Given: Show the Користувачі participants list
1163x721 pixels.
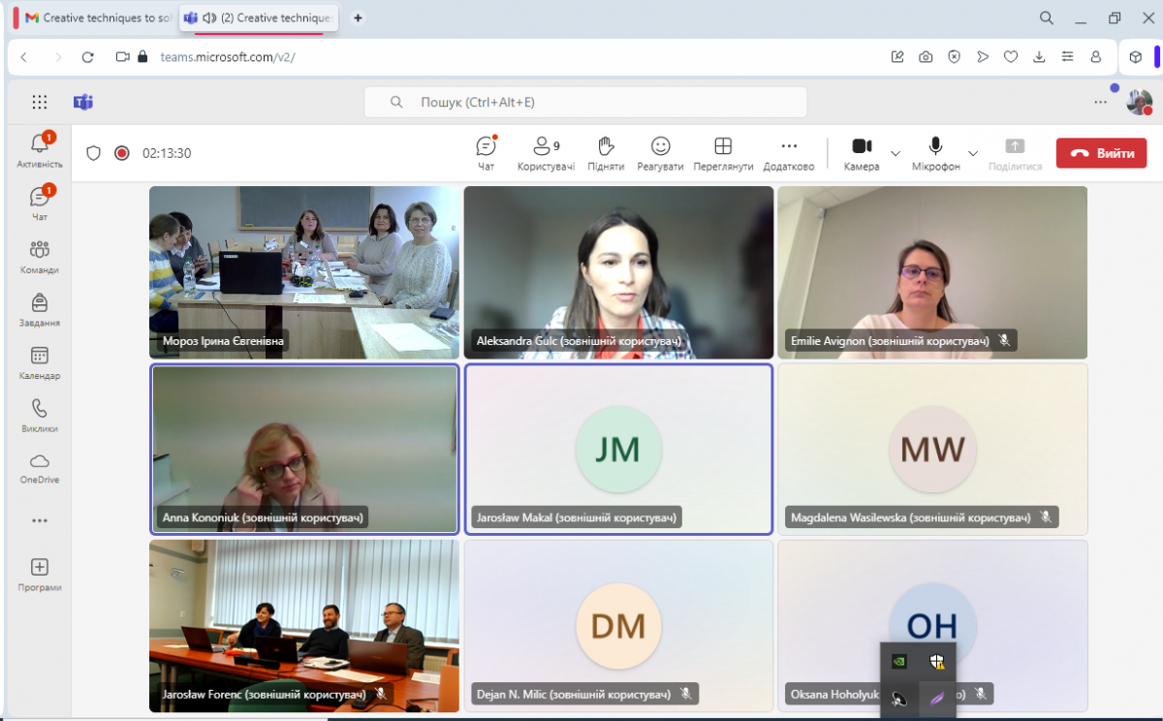Looking at the screenshot, I should point(546,153).
